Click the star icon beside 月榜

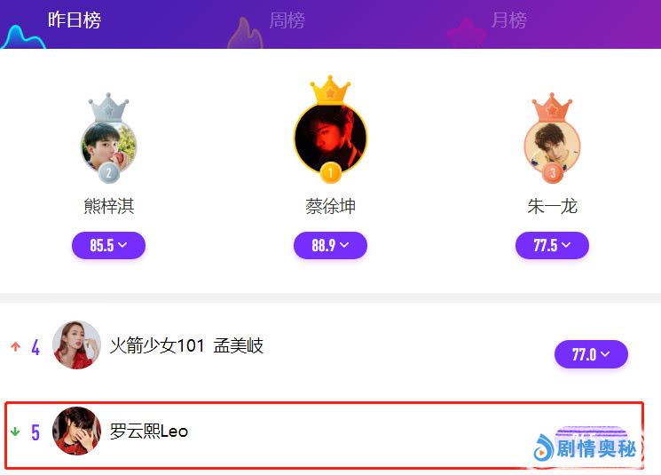[x=466, y=33]
